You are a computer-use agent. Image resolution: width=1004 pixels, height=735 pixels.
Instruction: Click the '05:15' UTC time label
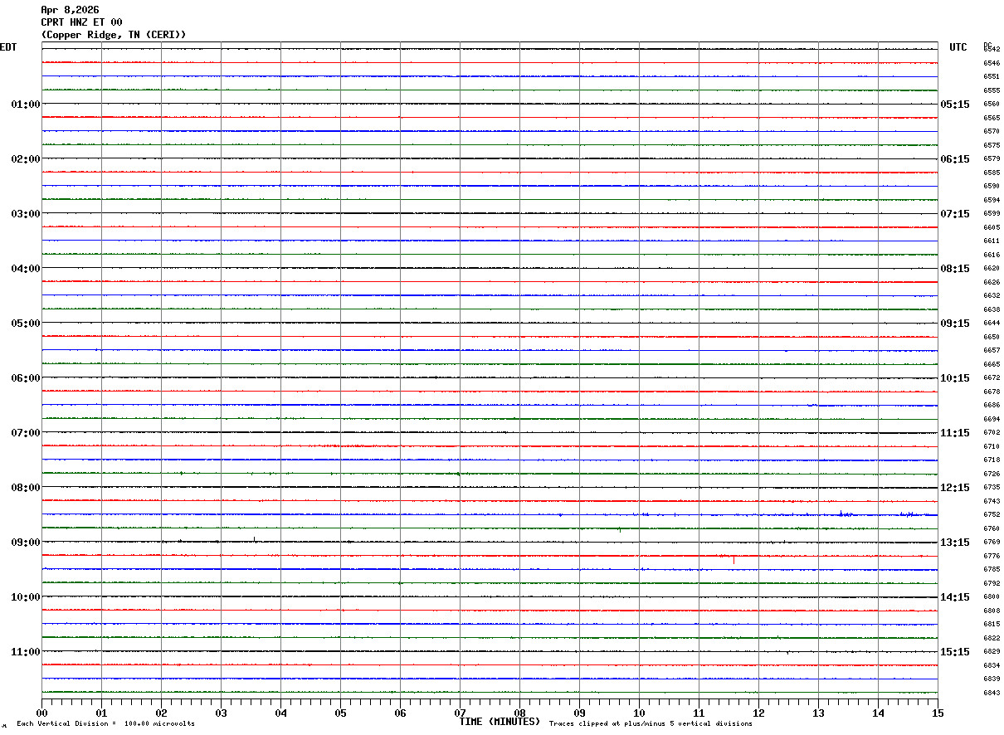pyautogui.click(x=954, y=105)
